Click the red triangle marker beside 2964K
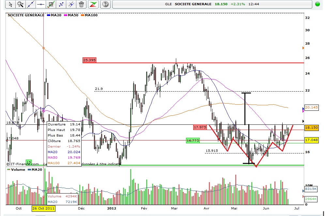The image size is (326, 216). tap(303, 196)
